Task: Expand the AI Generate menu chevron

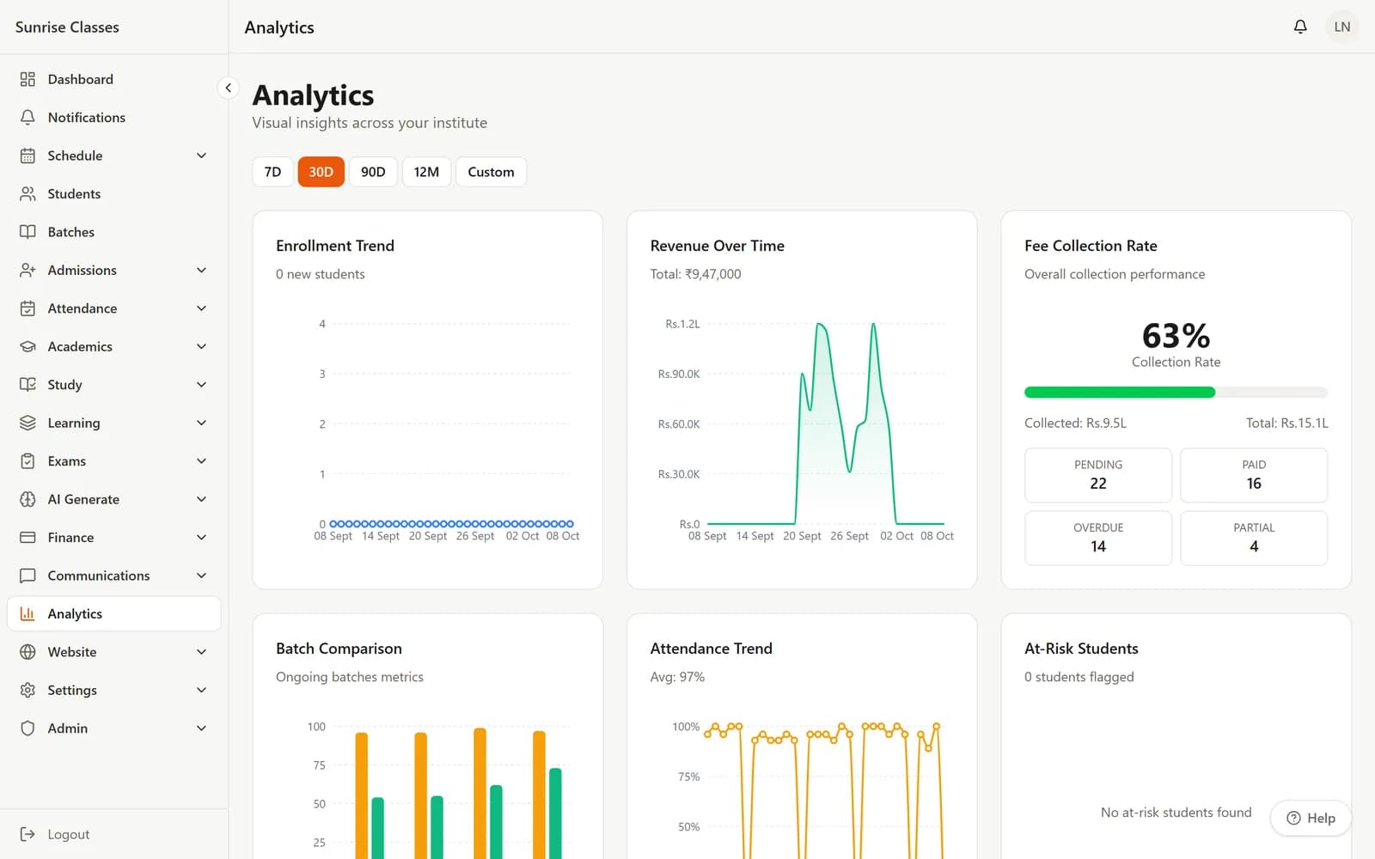Action: click(x=201, y=500)
